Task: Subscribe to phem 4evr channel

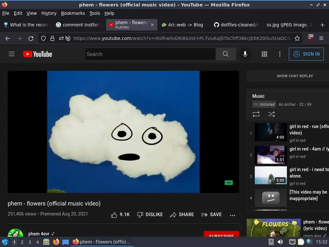Action: (x=221, y=234)
